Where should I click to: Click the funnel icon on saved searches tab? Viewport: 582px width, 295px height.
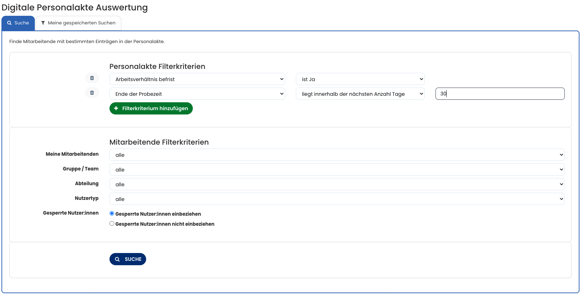point(43,23)
